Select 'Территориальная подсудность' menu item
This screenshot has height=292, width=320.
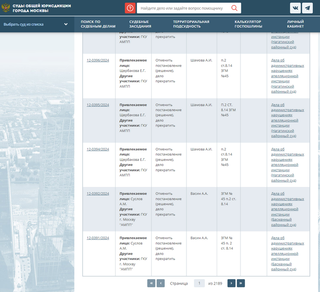pyautogui.click(x=191, y=24)
